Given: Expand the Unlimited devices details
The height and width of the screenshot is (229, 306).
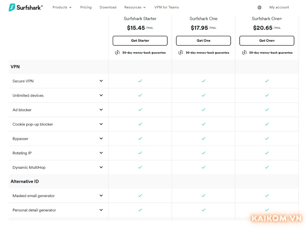Looking at the screenshot, I should (x=101, y=95).
